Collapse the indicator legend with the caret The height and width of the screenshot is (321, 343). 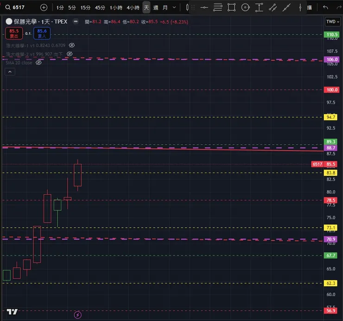tap(10, 71)
